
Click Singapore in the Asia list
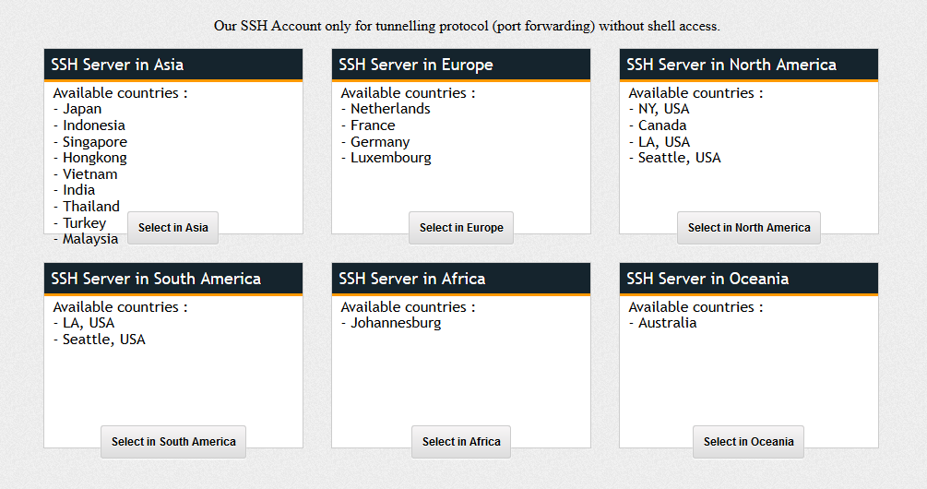click(95, 142)
